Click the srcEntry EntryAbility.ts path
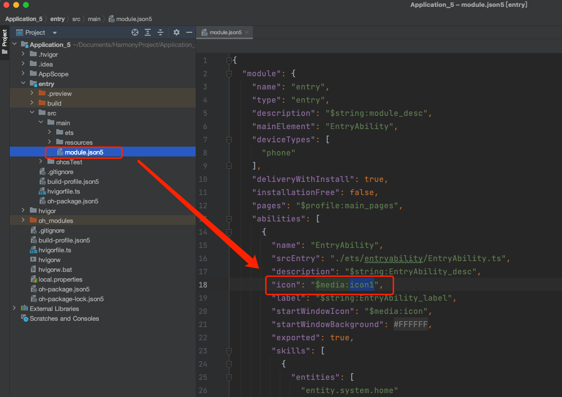 tap(418, 258)
